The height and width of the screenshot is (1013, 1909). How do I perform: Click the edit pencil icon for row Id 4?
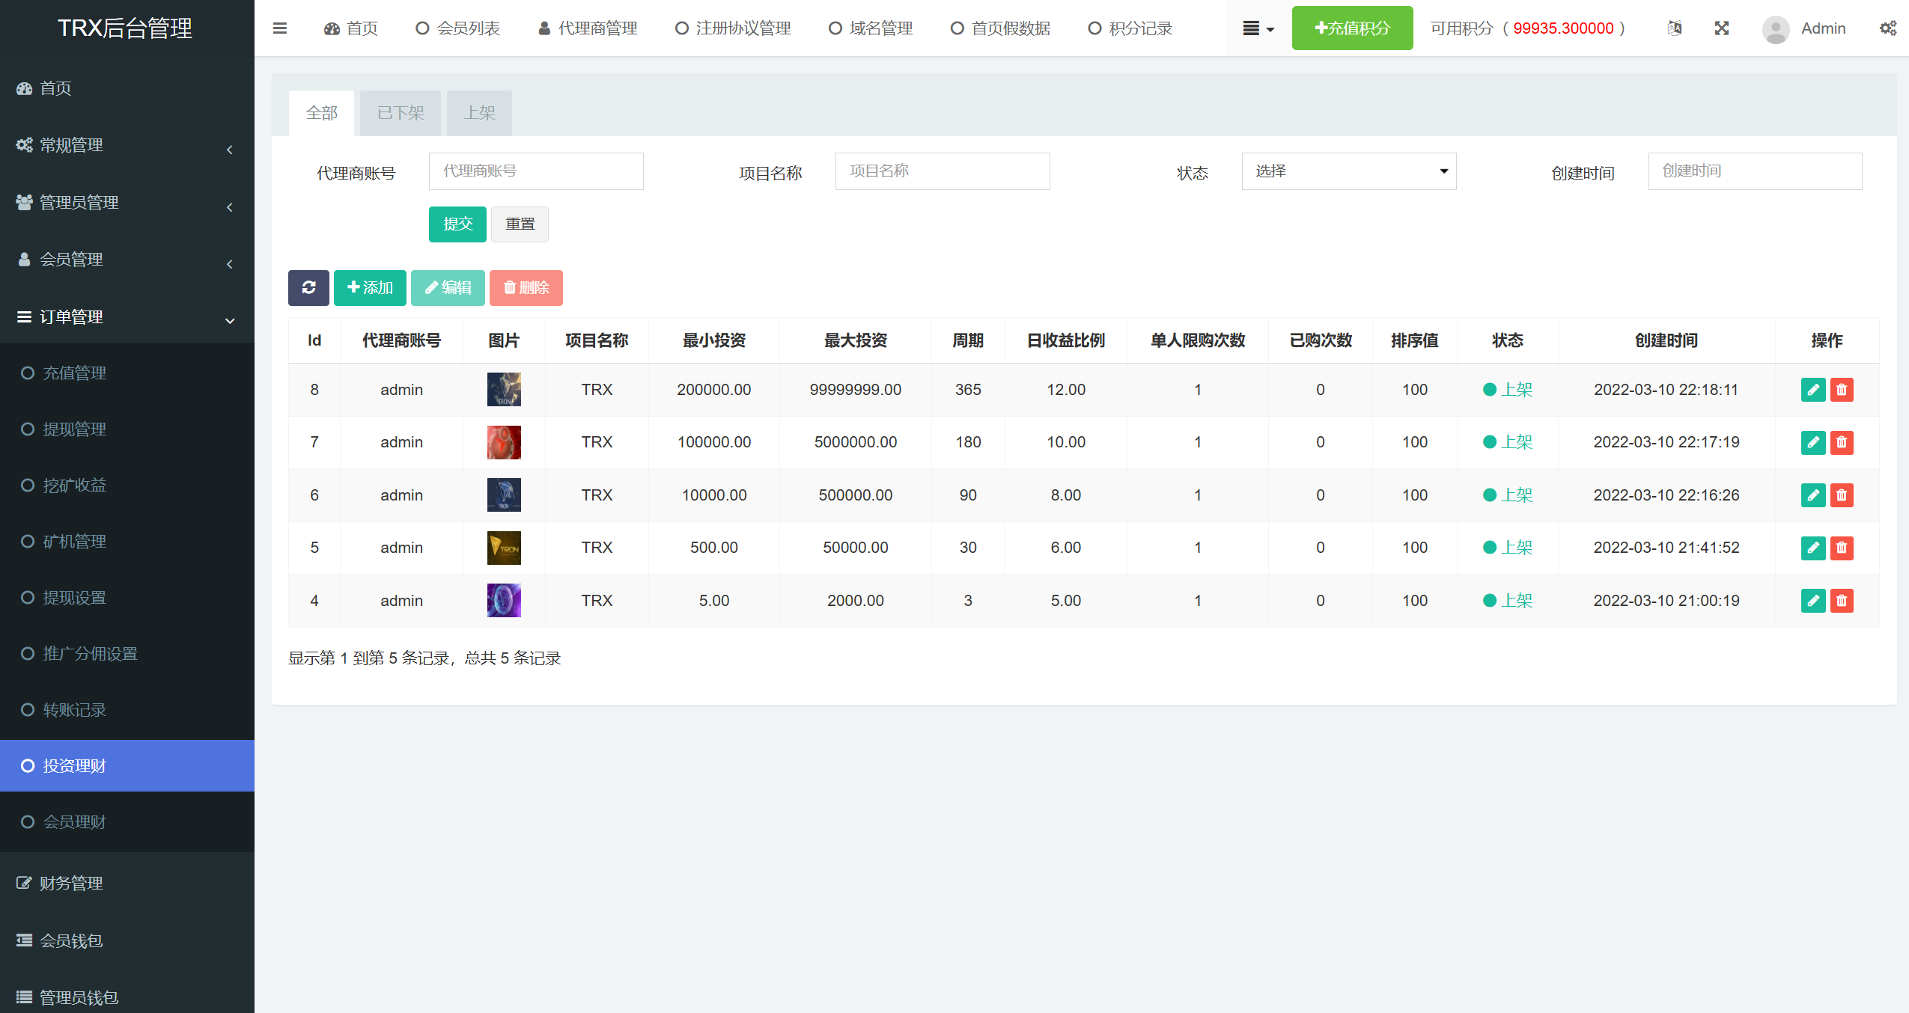1812,601
